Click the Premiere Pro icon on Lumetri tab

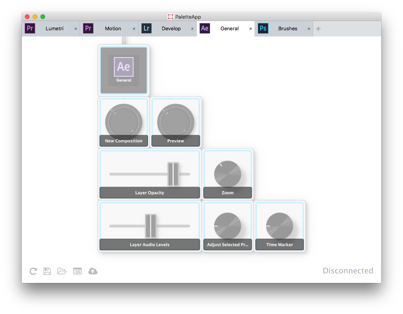(x=30, y=28)
